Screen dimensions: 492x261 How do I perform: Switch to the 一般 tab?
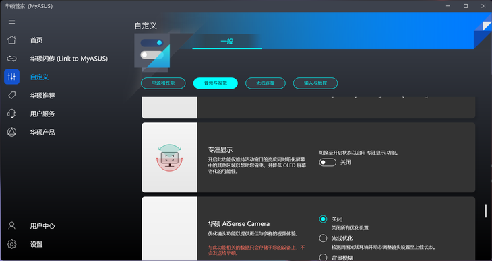(227, 41)
